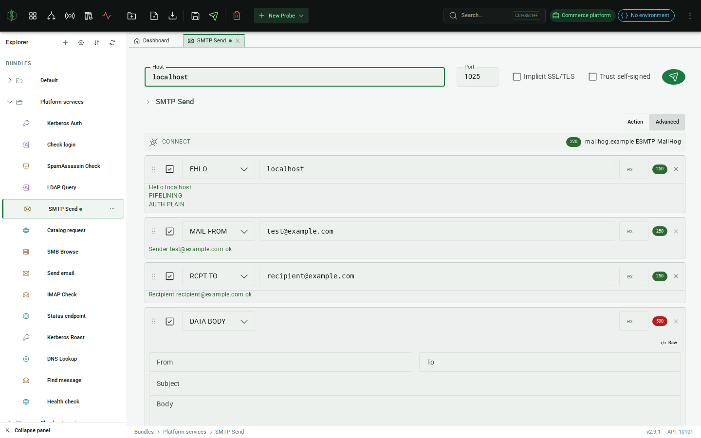This screenshot has height=438, width=701.
Task: Expand the Default bundle
Action: tap(10, 80)
